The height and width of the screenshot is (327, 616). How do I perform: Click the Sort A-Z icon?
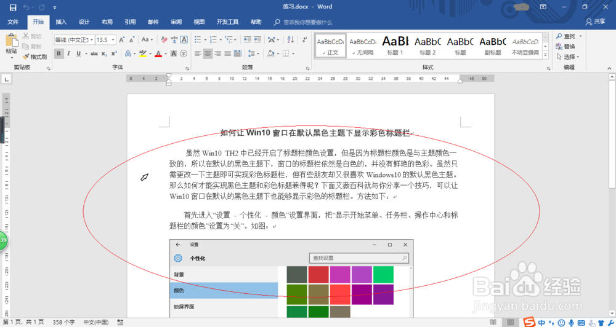[290, 39]
